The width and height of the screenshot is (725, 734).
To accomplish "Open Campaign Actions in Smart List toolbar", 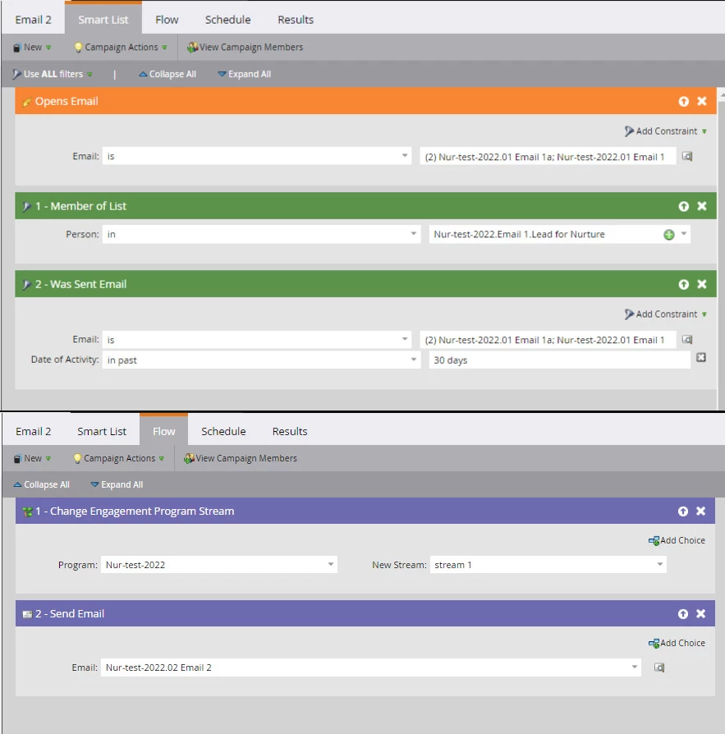I will [121, 48].
